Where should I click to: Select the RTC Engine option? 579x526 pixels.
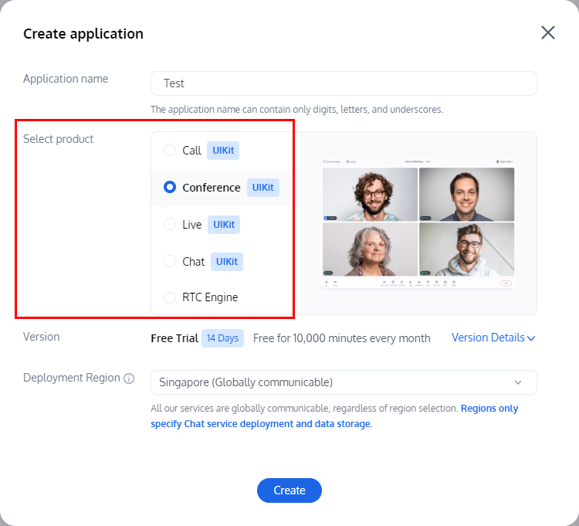170,297
